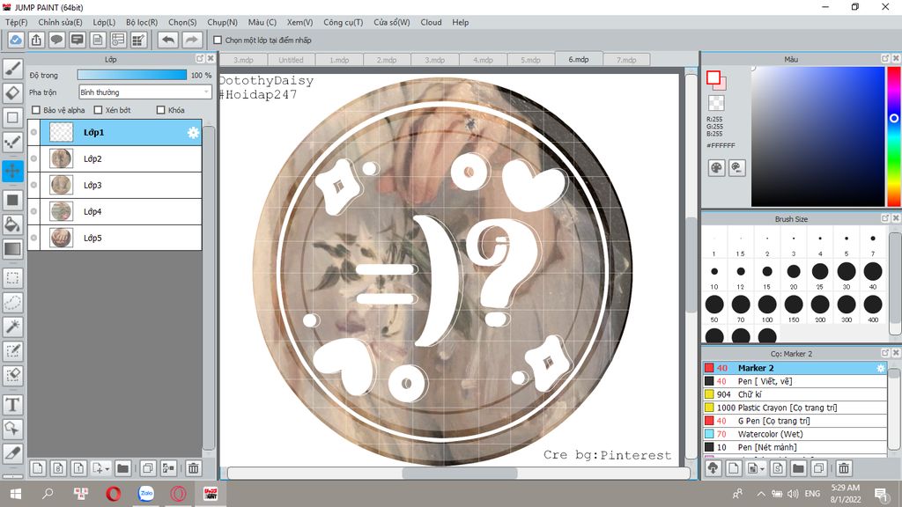Screen dimensions: 902x507
Task: Click the Redo arrow in toolbar
Action: pos(192,40)
